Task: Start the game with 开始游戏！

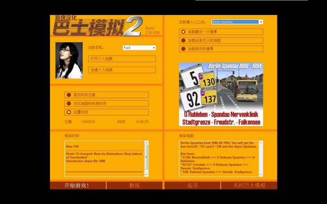Action: pos(78,185)
